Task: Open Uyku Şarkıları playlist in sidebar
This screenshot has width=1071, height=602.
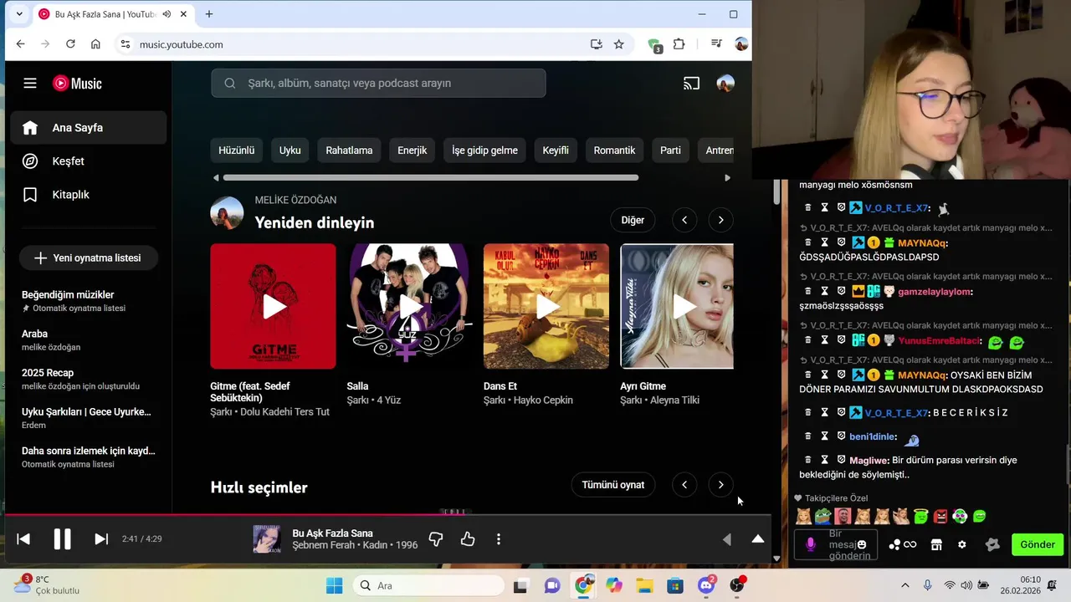Action: (x=89, y=418)
